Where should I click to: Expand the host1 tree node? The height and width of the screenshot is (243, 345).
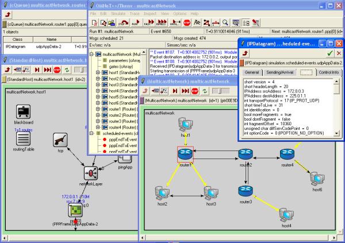[x=98, y=72]
